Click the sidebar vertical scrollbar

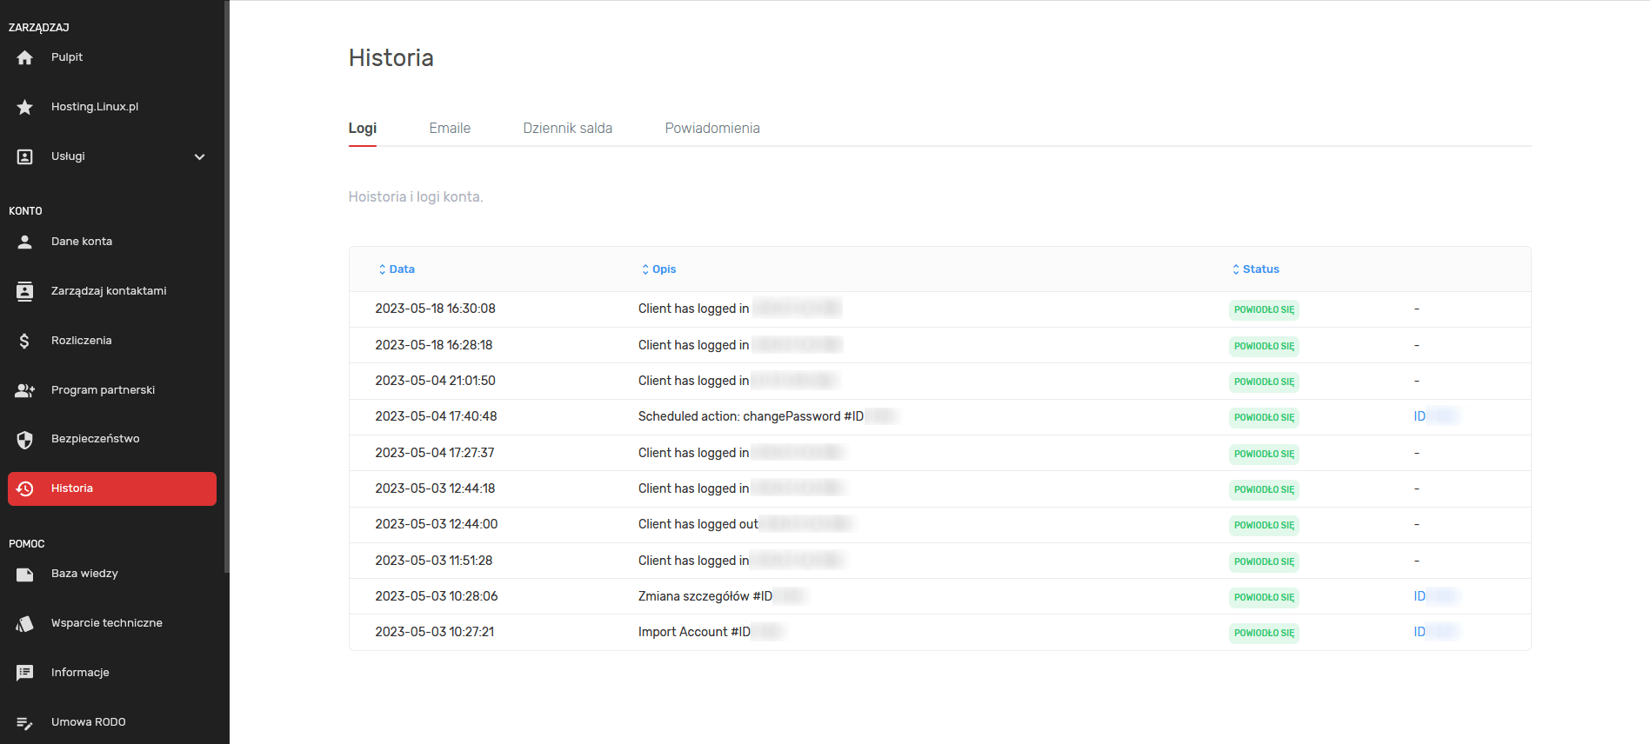[x=227, y=287]
